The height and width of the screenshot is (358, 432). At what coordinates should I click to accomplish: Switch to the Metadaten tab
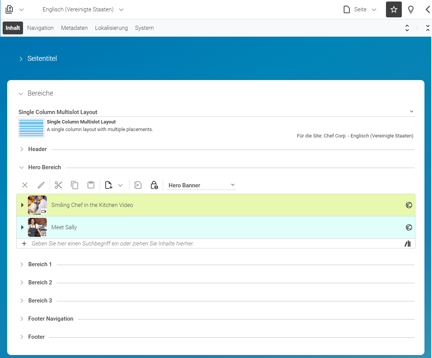point(74,28)
